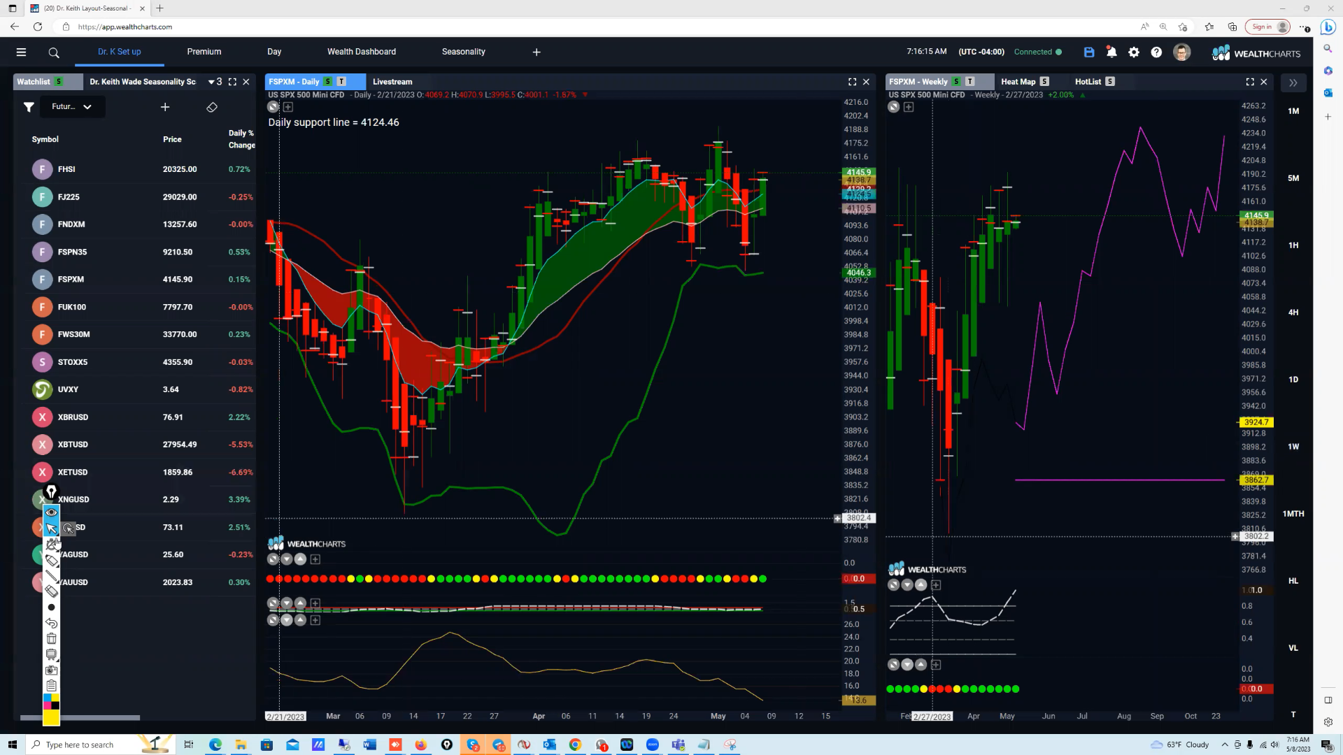Switch to the Premium layout tab
This screenshot has width=1343, height=755.
pyautogui.click(x=204, y=52)
